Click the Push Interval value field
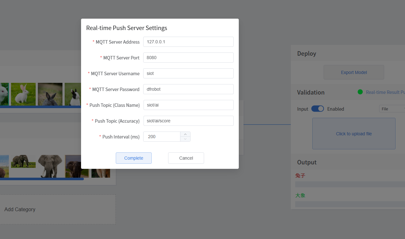Viewport: 405px width, 239px height. point(162,137)
